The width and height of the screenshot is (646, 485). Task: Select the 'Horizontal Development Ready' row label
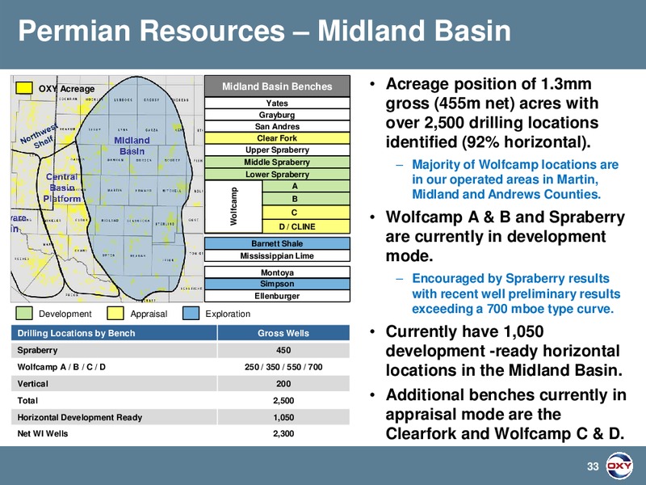tap(79, 417)
